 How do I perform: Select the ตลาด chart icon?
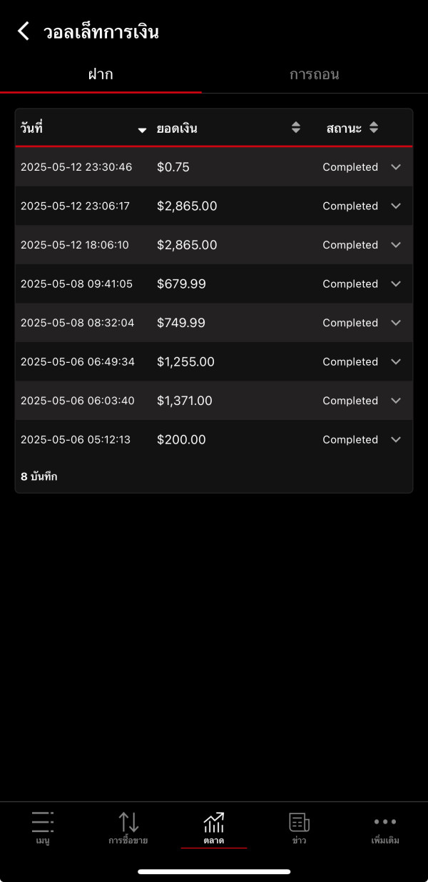(x=214, y=822)
